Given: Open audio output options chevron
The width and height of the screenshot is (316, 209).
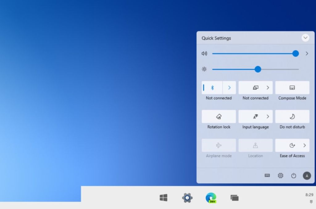Looking at the screenshot, I should point(307,54).
